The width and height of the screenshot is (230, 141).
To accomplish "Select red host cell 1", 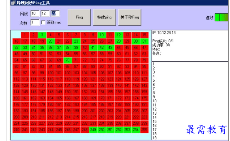I will (25, 35).
